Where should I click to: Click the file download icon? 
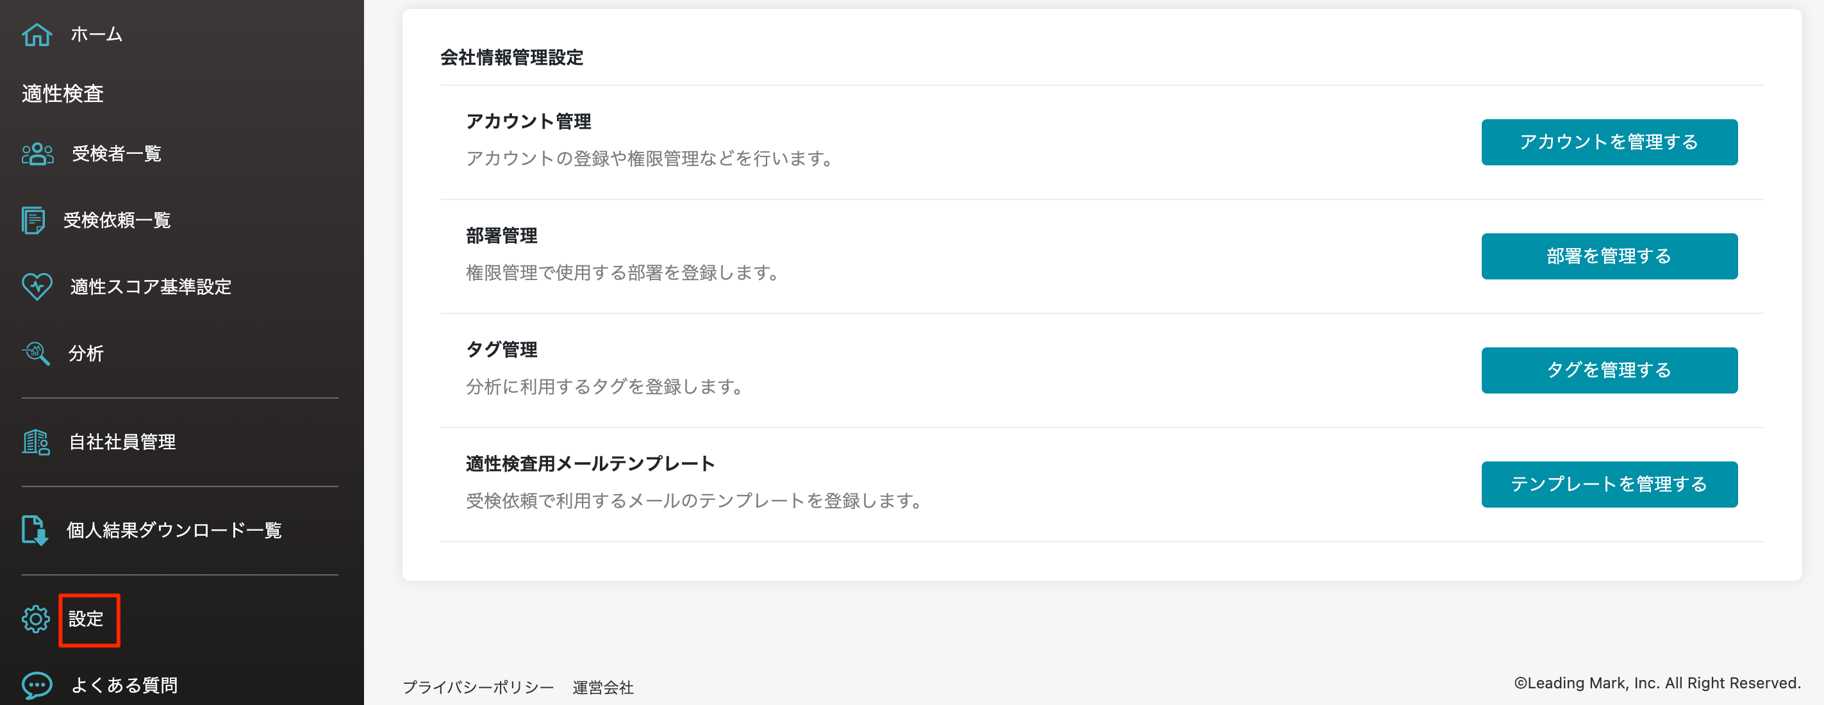35,530
